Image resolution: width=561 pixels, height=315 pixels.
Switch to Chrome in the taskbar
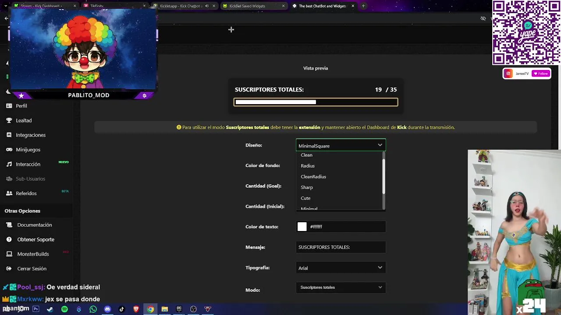(150, 309)
